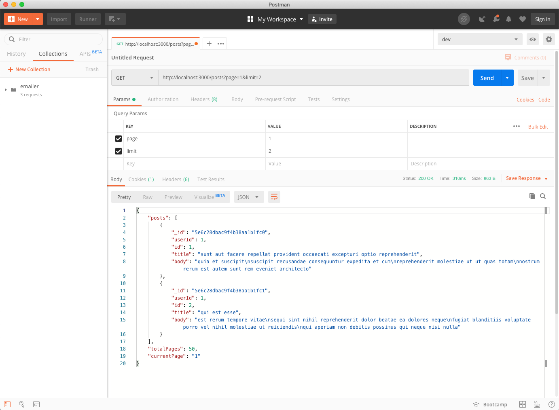The image size is (559, 410).
Task: Expand the emailer collection
Action: point(6,90)
